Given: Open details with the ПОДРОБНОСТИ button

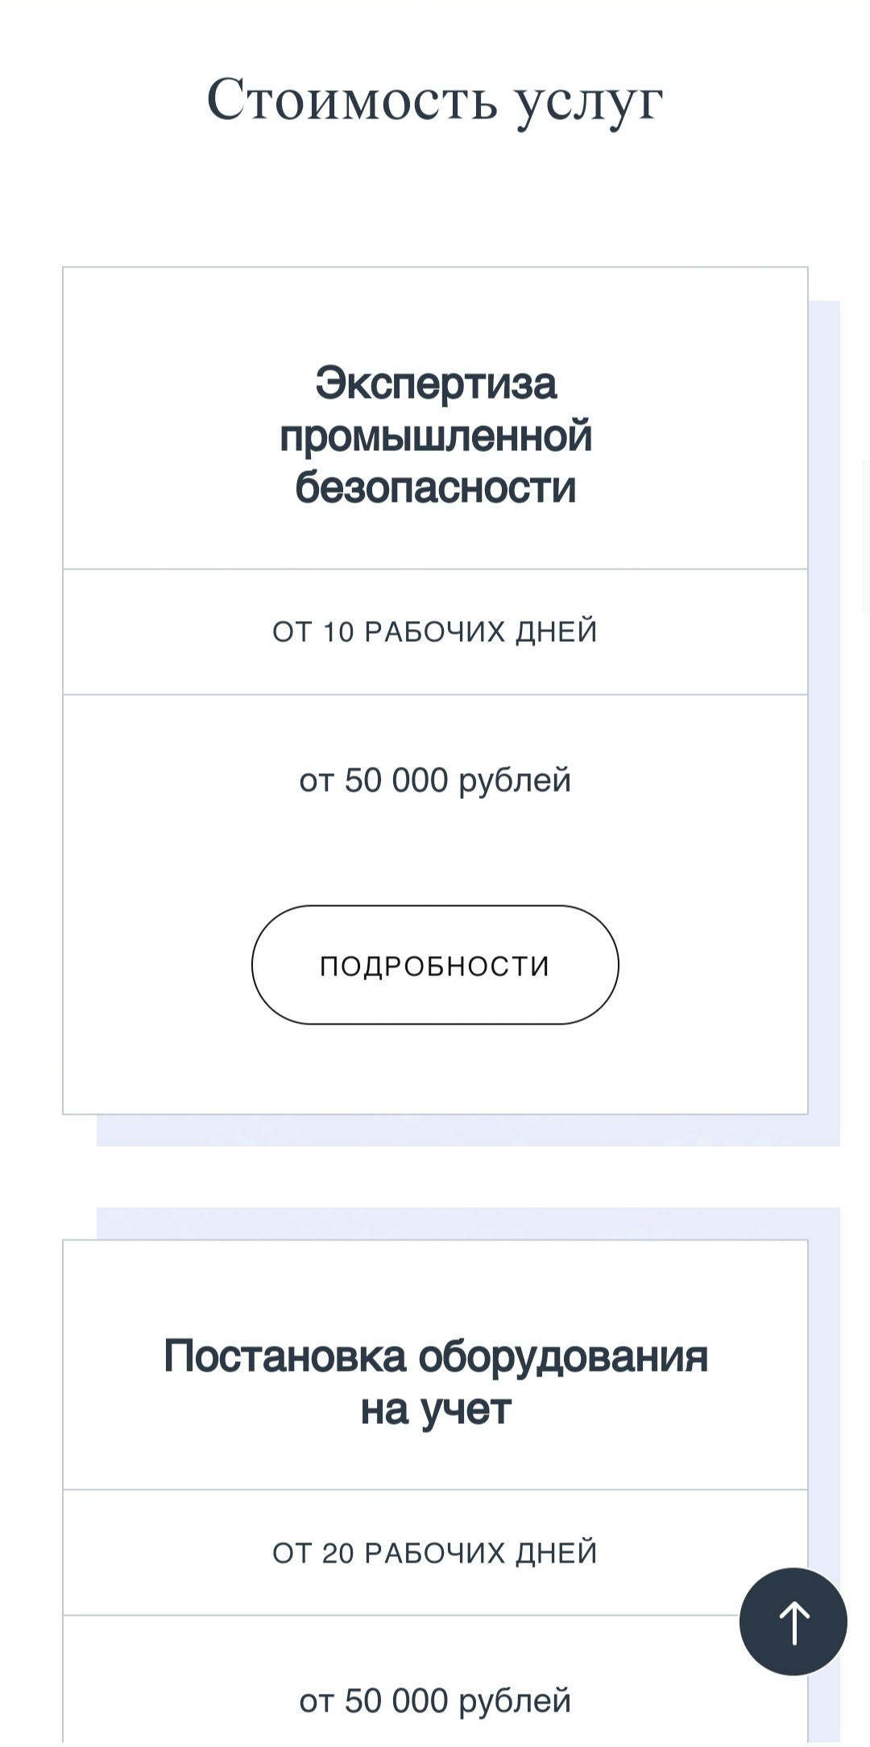Looking at the screenshot, I should [435, 965].
